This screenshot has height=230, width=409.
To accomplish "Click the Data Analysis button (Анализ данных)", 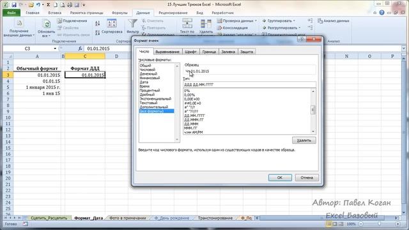I will tap(334, 20).
